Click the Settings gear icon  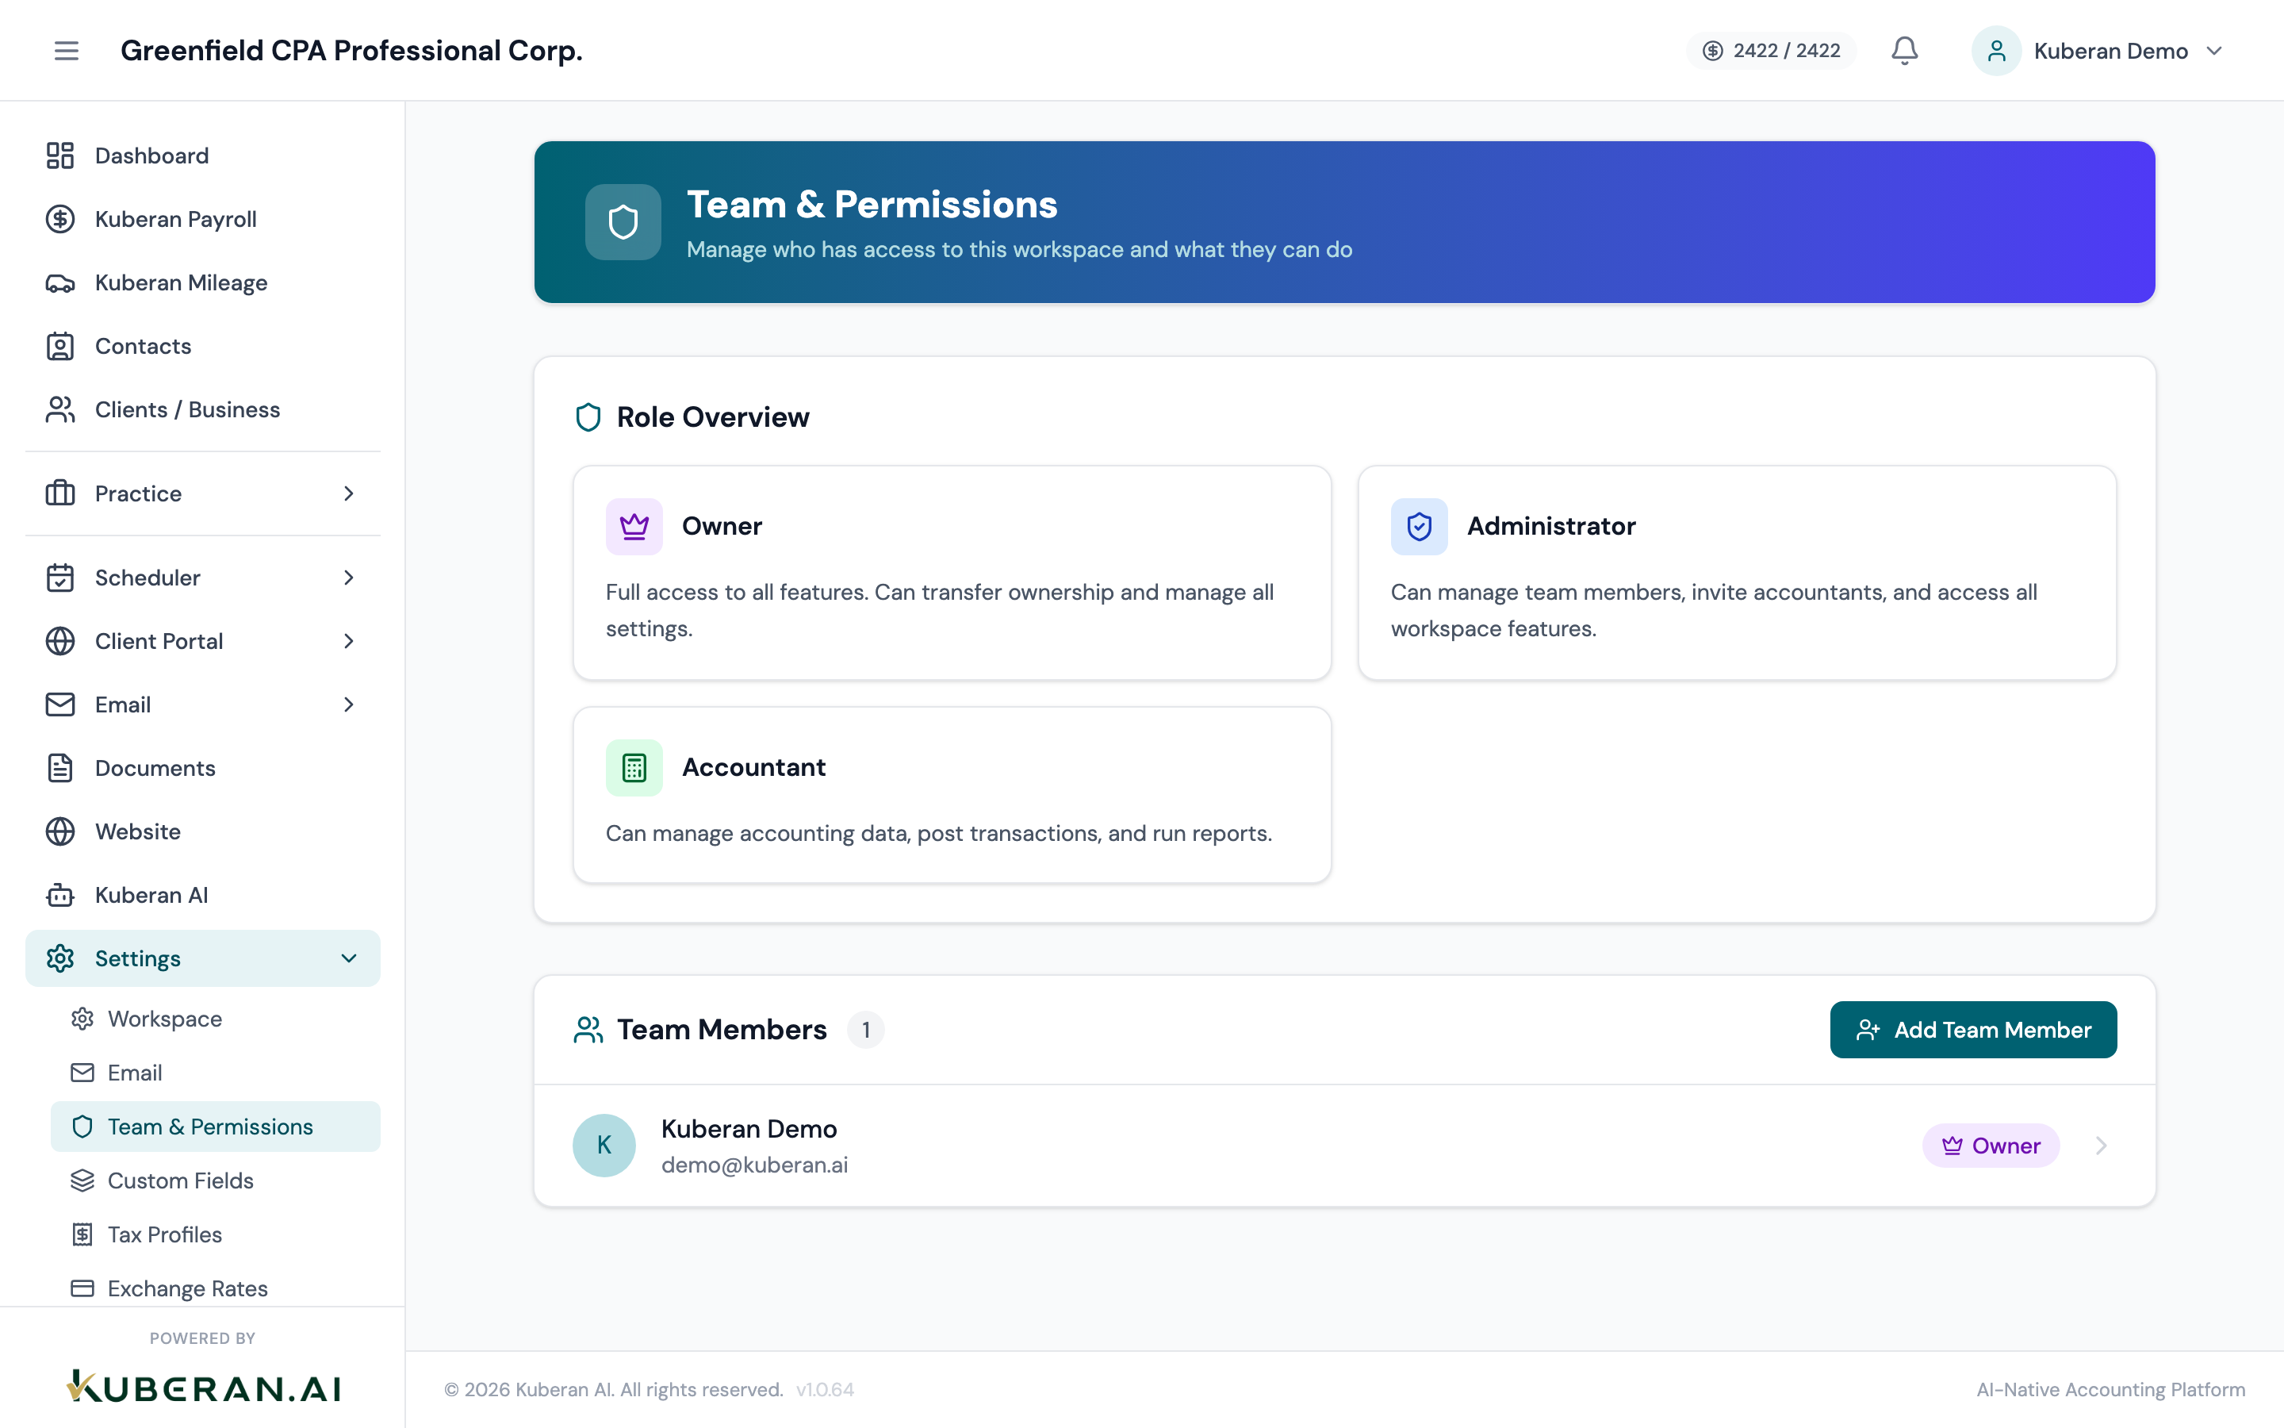60,958
